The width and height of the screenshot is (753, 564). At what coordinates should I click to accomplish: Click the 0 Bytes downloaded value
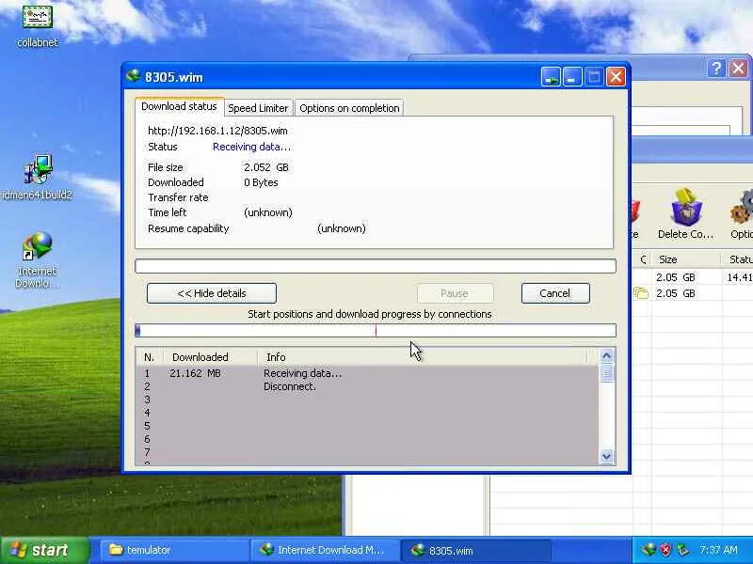261,182
